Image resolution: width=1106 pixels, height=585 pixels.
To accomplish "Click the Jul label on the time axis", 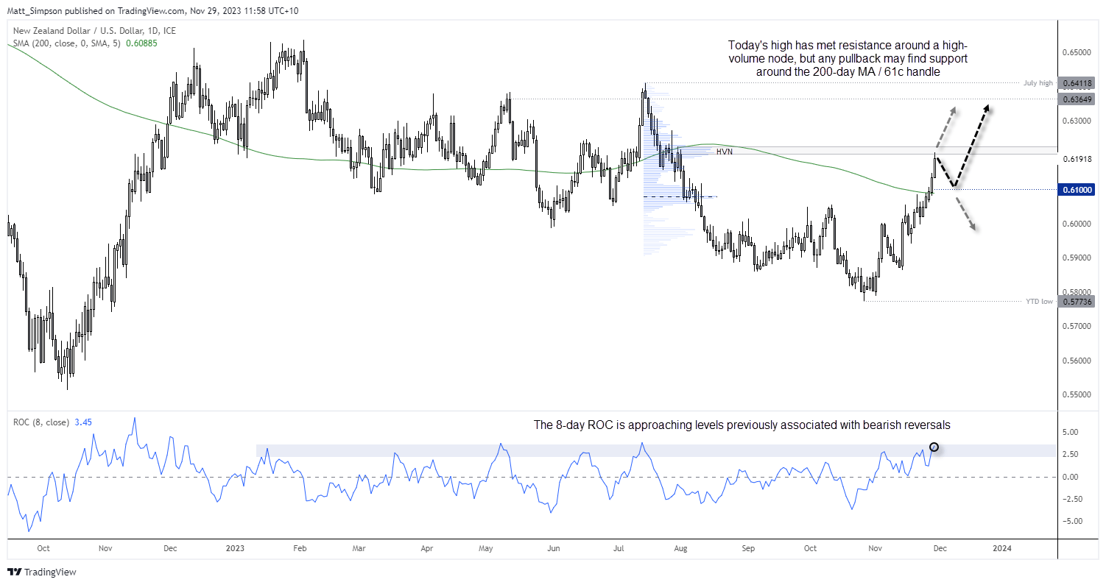I will pos(619,548).
